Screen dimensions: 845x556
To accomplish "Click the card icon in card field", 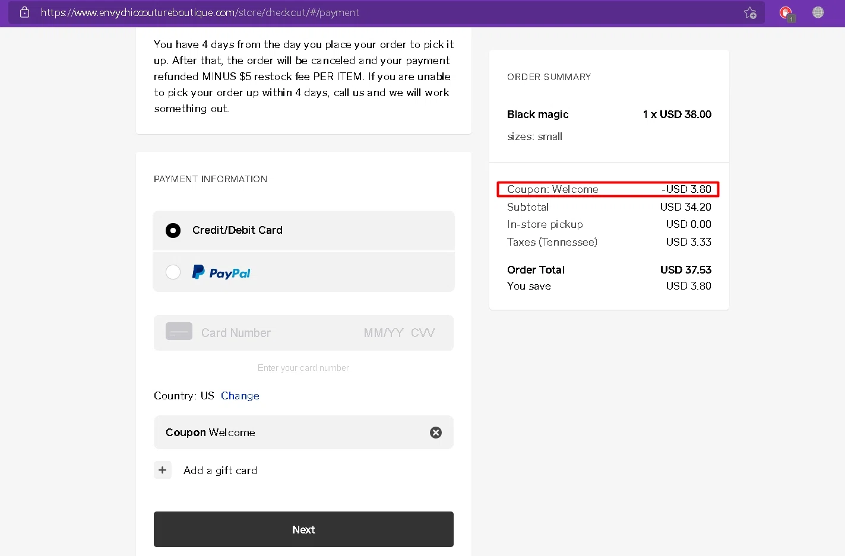I will (x=179, y=331).
